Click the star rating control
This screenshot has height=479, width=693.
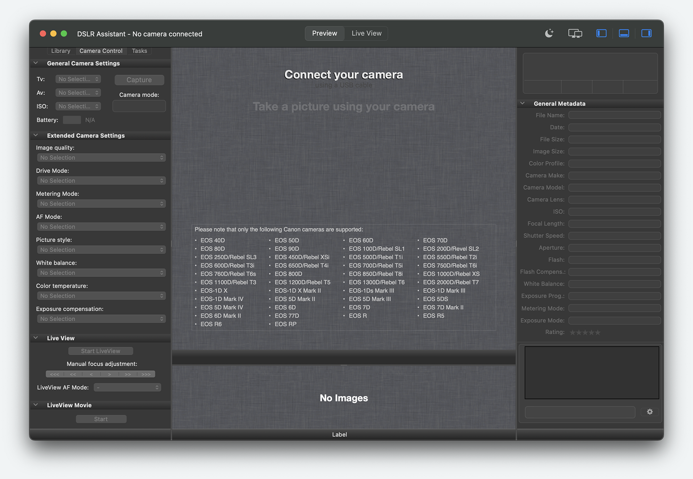(585, 332)
